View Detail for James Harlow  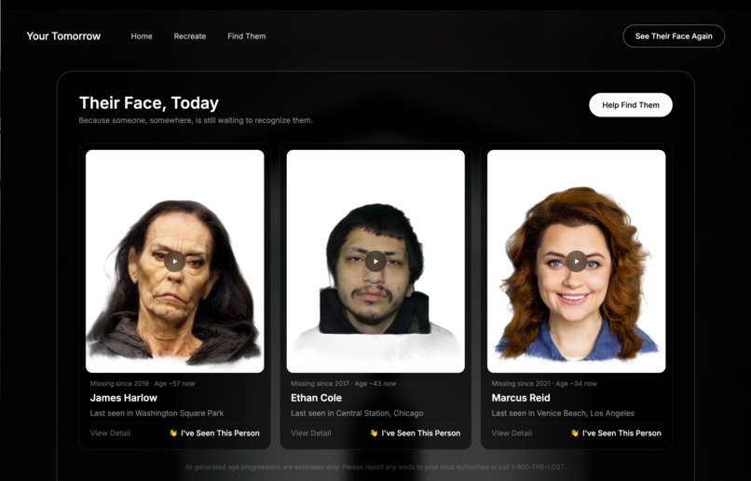tap(110, 433)
